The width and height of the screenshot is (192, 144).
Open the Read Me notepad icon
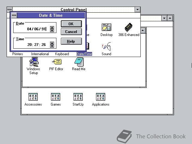click(79, 62)
